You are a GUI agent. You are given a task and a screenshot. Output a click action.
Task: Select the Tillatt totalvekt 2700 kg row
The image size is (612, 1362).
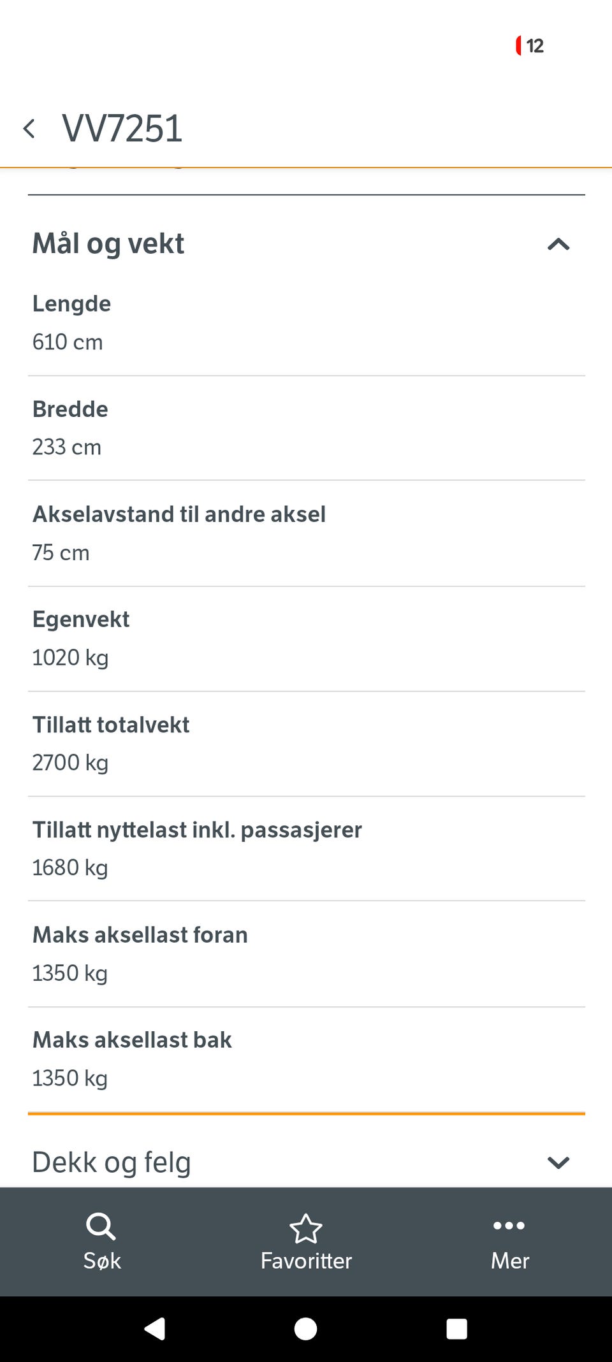click(x=306, y=744)
